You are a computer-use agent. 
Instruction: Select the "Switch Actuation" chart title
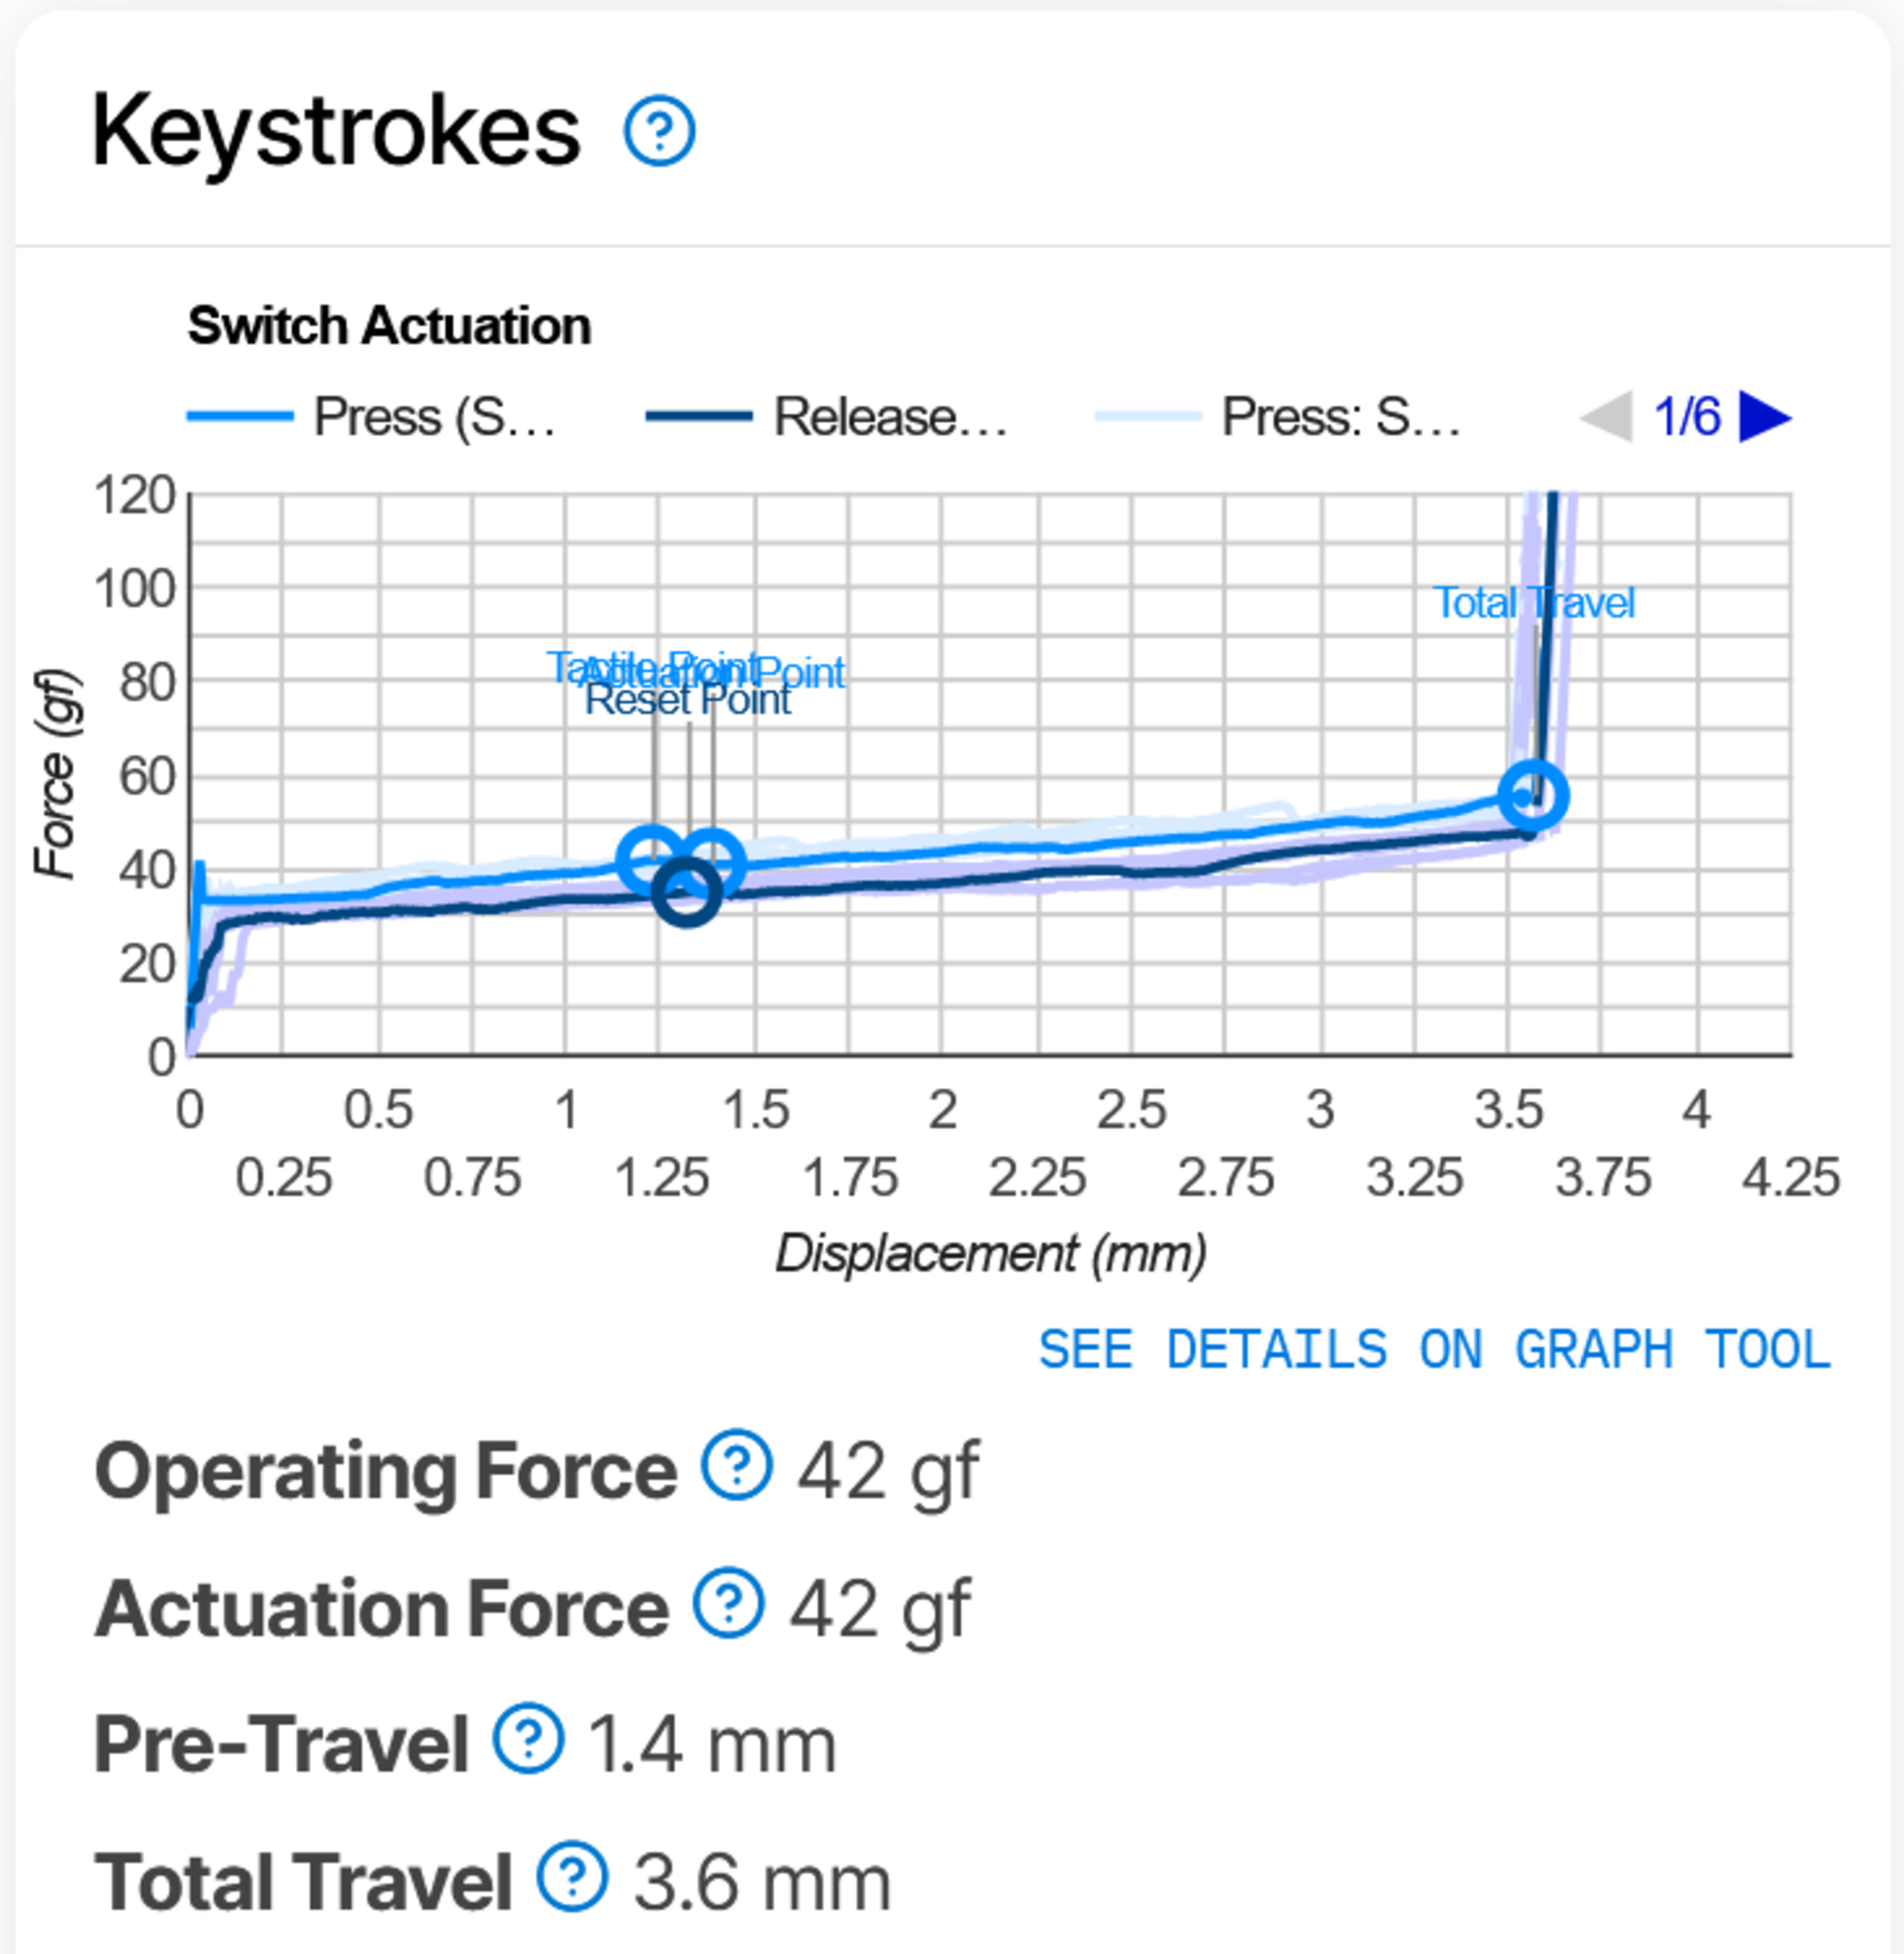point(390,326)
